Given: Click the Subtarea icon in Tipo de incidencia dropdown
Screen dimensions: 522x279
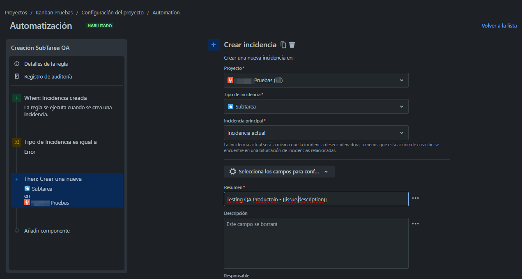Looking at the screenshot, I should pos(230,106).
